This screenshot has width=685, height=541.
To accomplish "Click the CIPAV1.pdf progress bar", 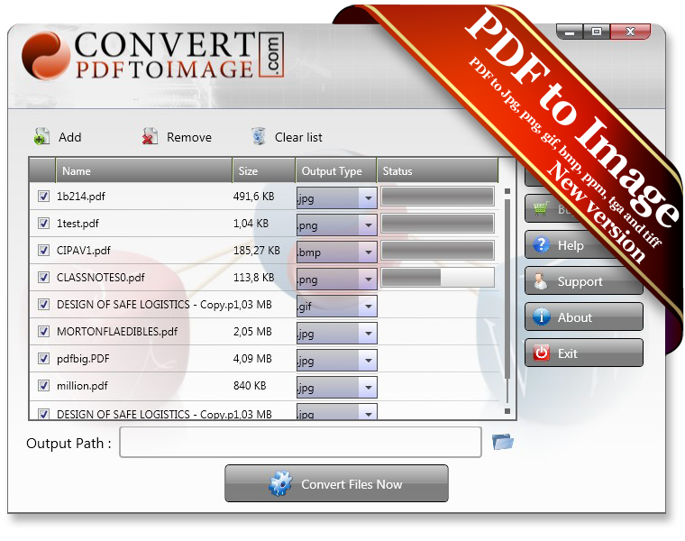I will (437, 251).
